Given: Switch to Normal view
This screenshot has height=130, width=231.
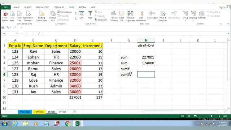Looking at the screenshot, I should pos(182,116).
